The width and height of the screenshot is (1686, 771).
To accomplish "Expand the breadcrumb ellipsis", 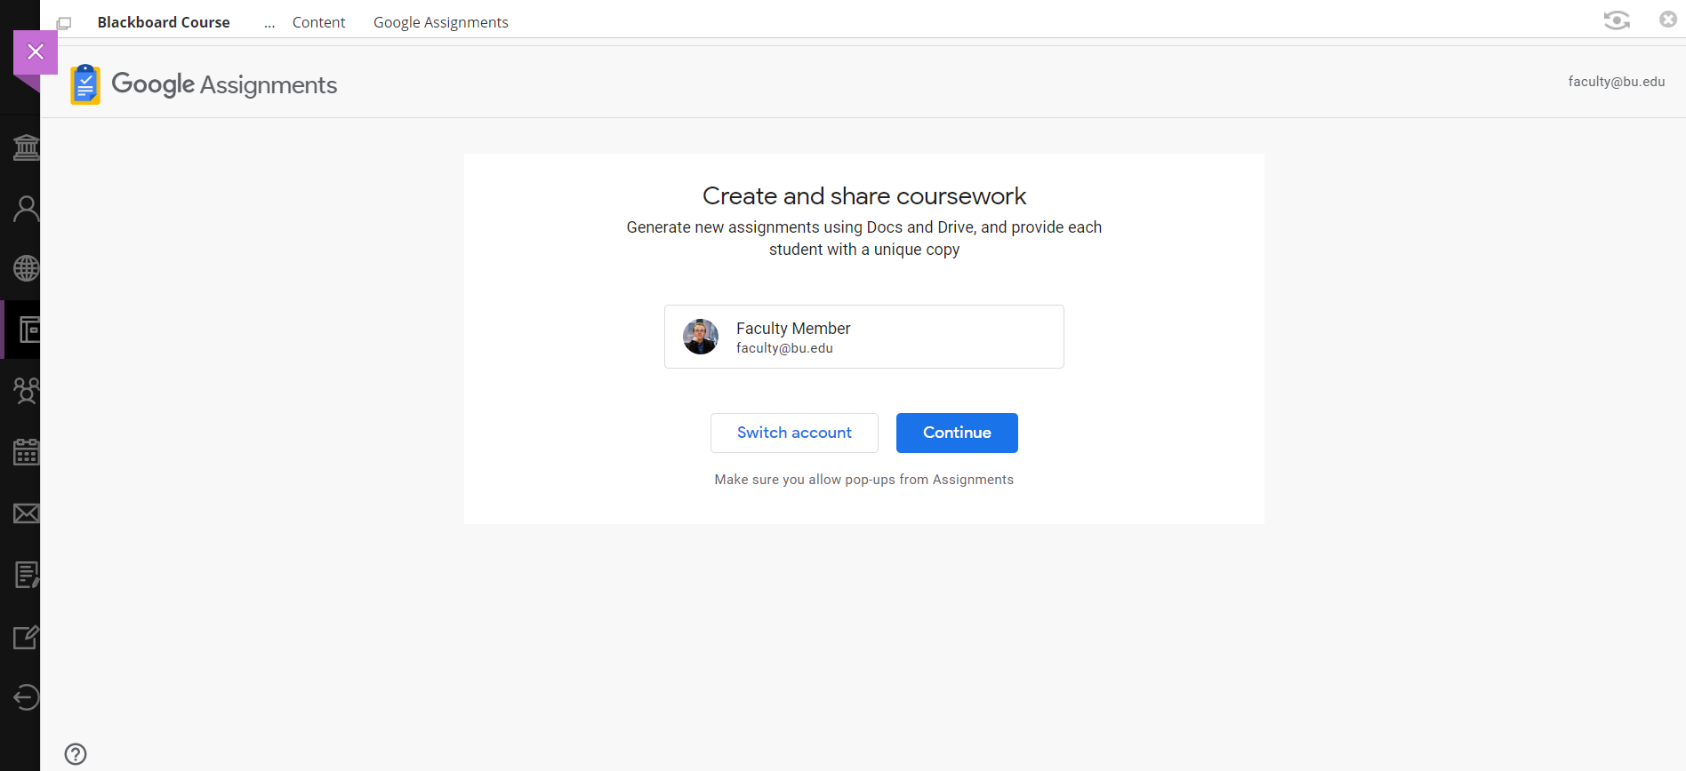I will (269, 23).
